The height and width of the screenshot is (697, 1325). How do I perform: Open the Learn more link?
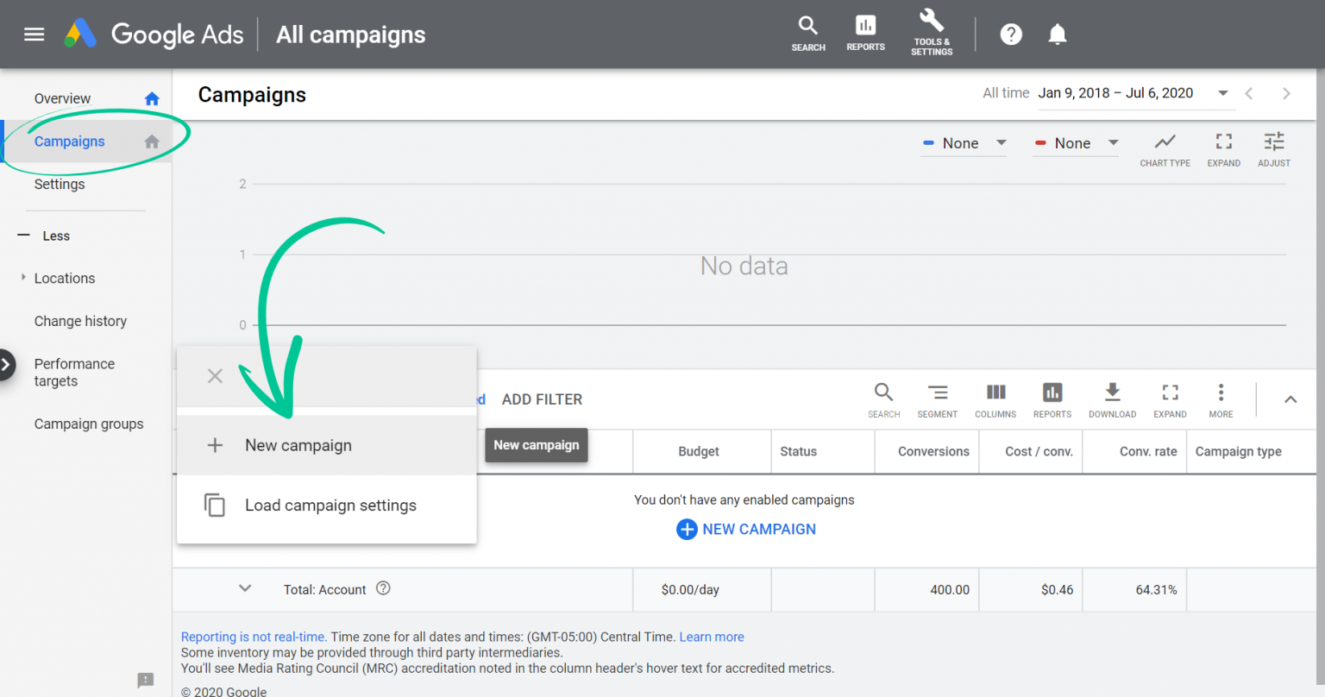(711, 637)
